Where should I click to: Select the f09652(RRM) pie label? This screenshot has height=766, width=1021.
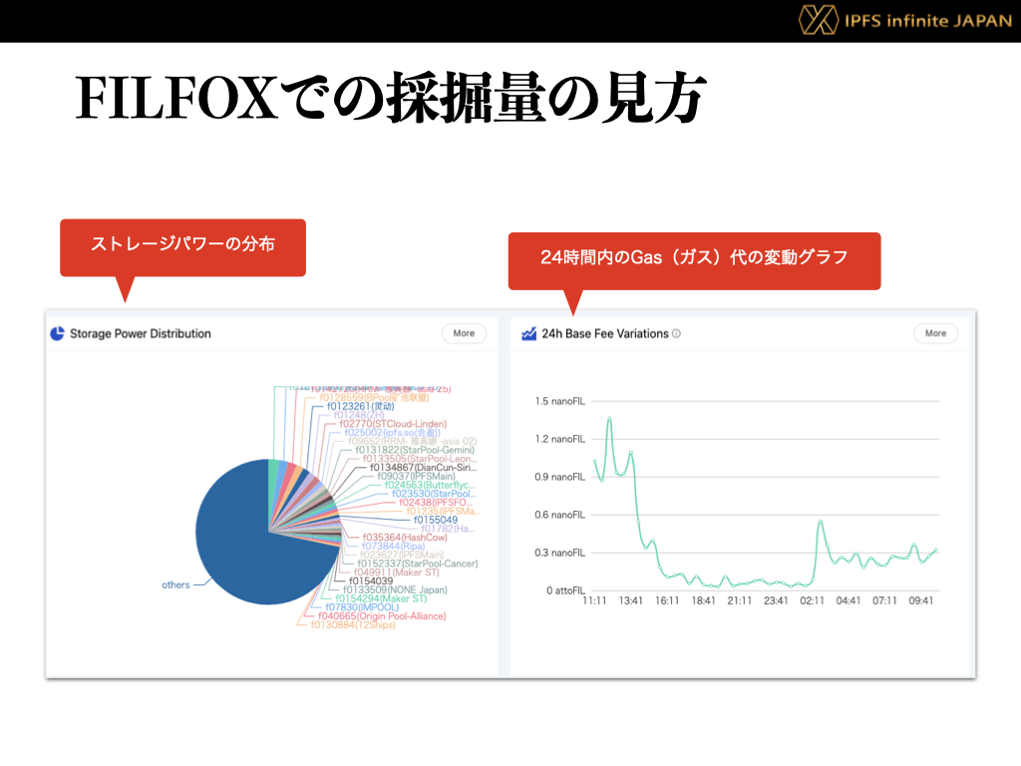(412, 442)
